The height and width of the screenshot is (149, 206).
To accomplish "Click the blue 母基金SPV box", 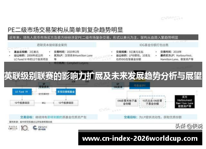I will (x=140, y=86).
